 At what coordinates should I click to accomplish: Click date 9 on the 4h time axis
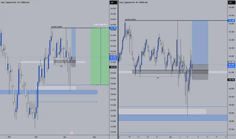pyautogui.click(x=198, y=137)
